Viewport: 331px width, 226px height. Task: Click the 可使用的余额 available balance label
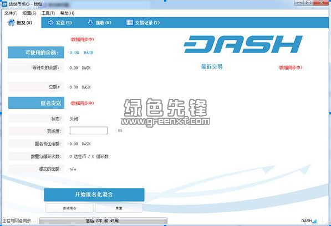[x=36, y=52]
